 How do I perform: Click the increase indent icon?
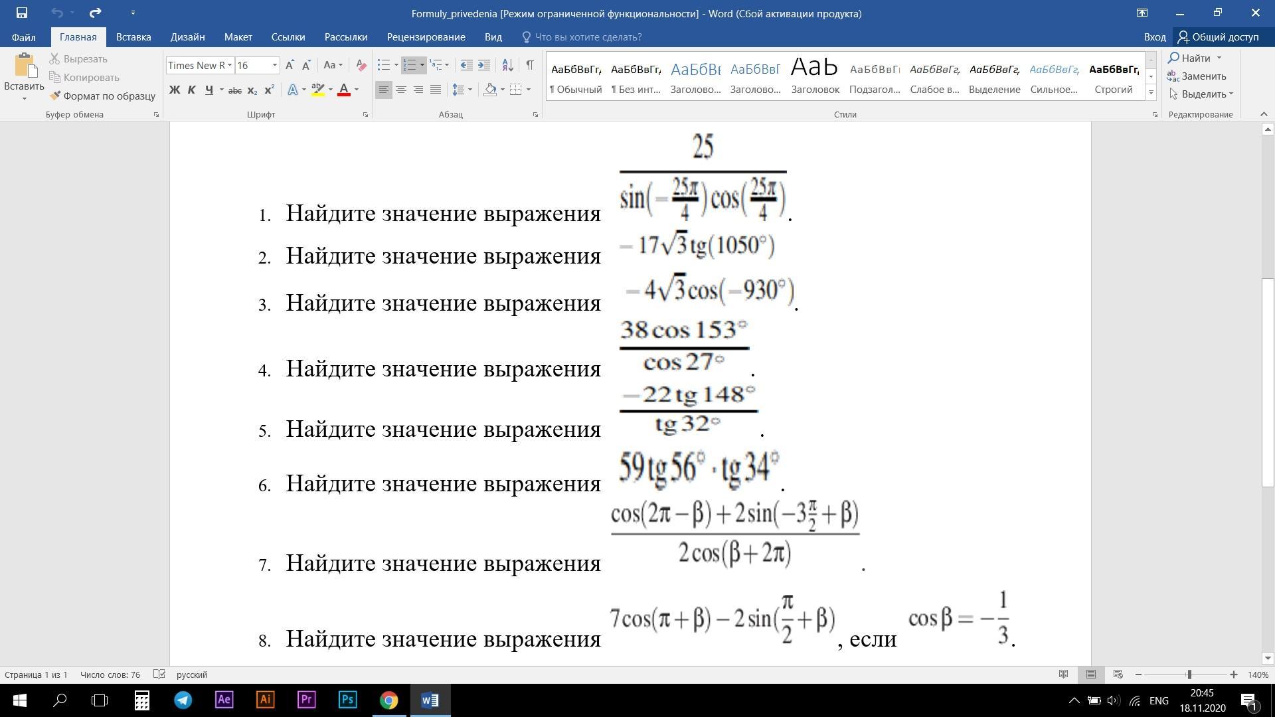484,65
